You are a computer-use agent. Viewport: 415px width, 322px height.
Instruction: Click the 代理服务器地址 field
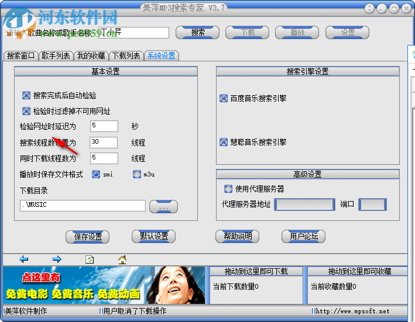point(304,205)
